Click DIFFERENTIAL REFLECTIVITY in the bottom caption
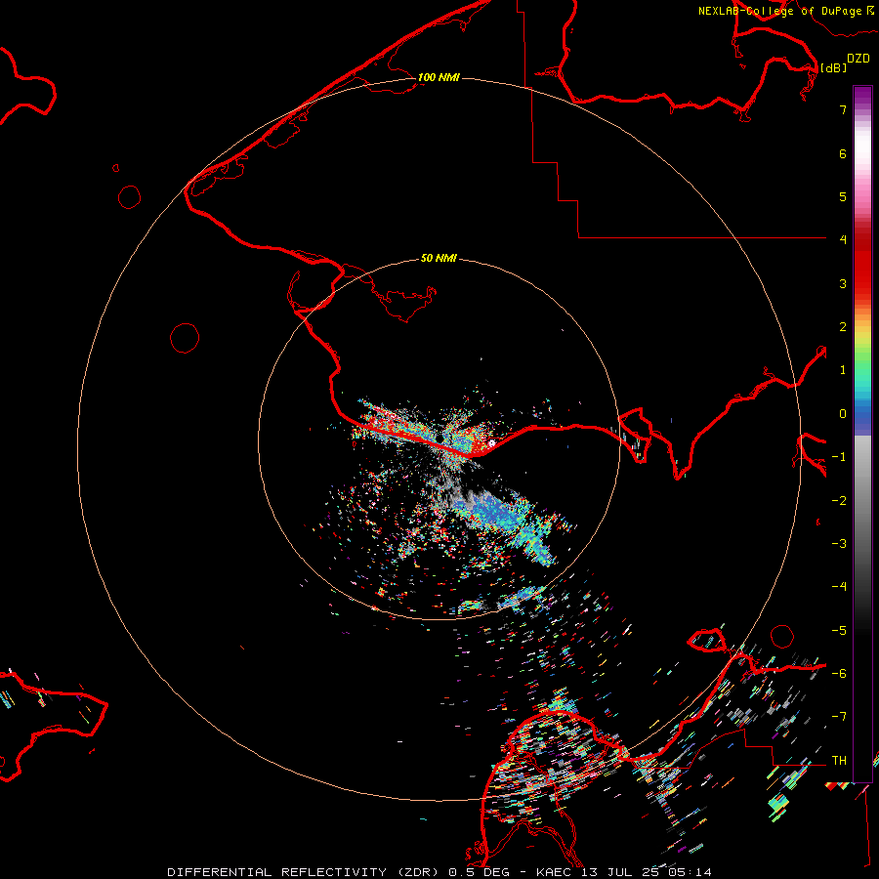Image resolution: width=879 pixels, height=879 pixels. 277,872
